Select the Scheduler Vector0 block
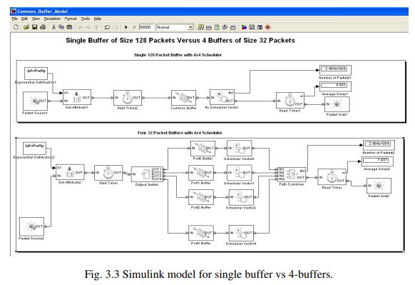The width and height of the screenshot is (415, 285). pyautogui.click(x=240, y=148)
